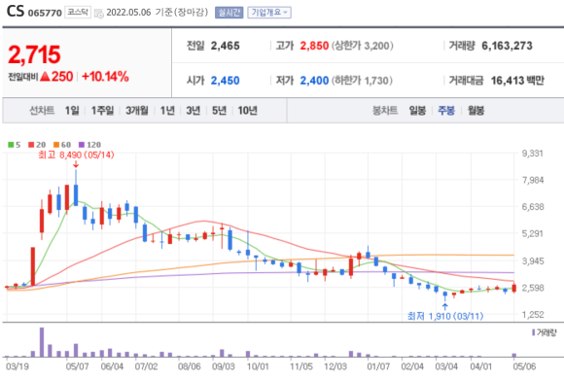Click the 03/19 date label on x-axis
The image size is (564, 381).
pyautogui.click(x=18, y=366)
